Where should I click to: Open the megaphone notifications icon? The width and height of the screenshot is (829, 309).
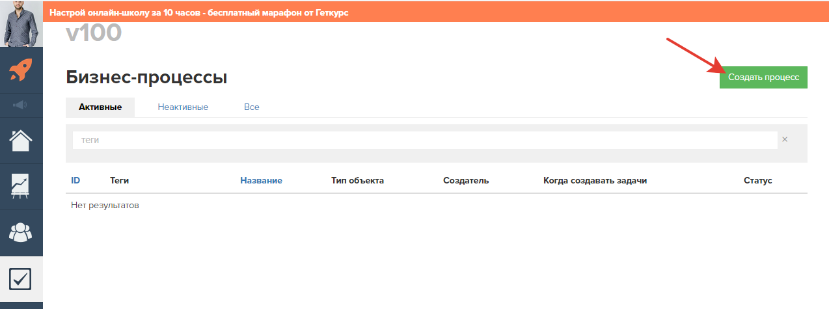[21, 105]
